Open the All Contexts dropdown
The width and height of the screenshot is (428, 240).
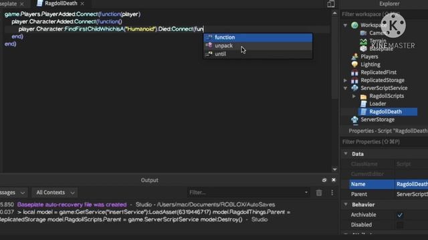(55, 193)
